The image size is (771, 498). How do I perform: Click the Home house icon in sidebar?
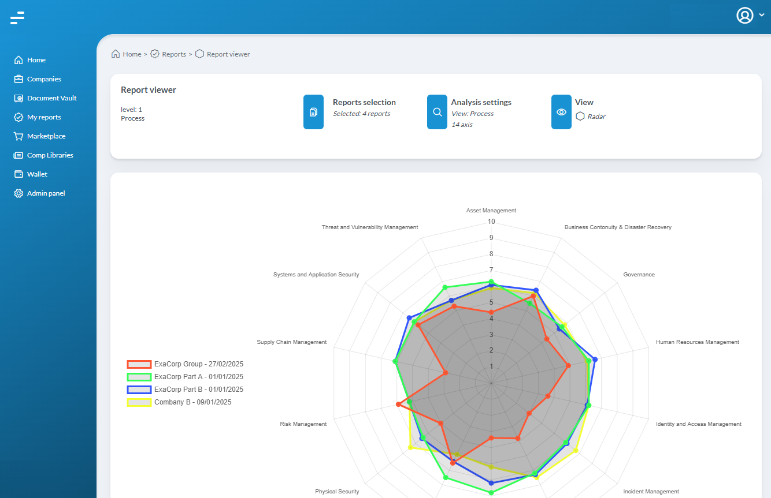(18, 60)
